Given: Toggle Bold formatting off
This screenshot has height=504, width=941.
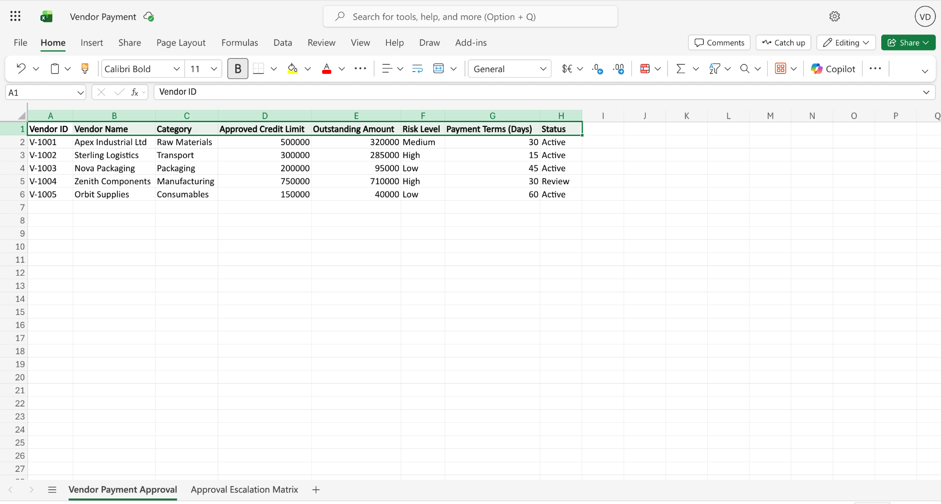Looking at the screenshot, I should 238,68.
